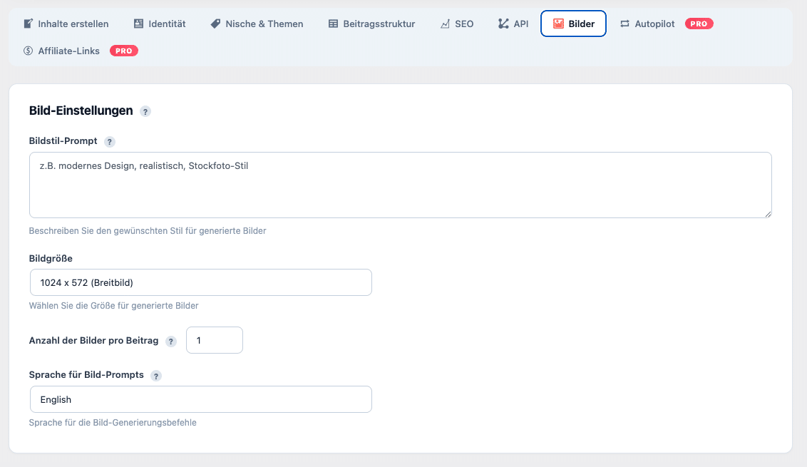This screenshot has width=807, height=467.
Task: Click the dollar icon of Affiliate-Links
Action: pos(29,51)
